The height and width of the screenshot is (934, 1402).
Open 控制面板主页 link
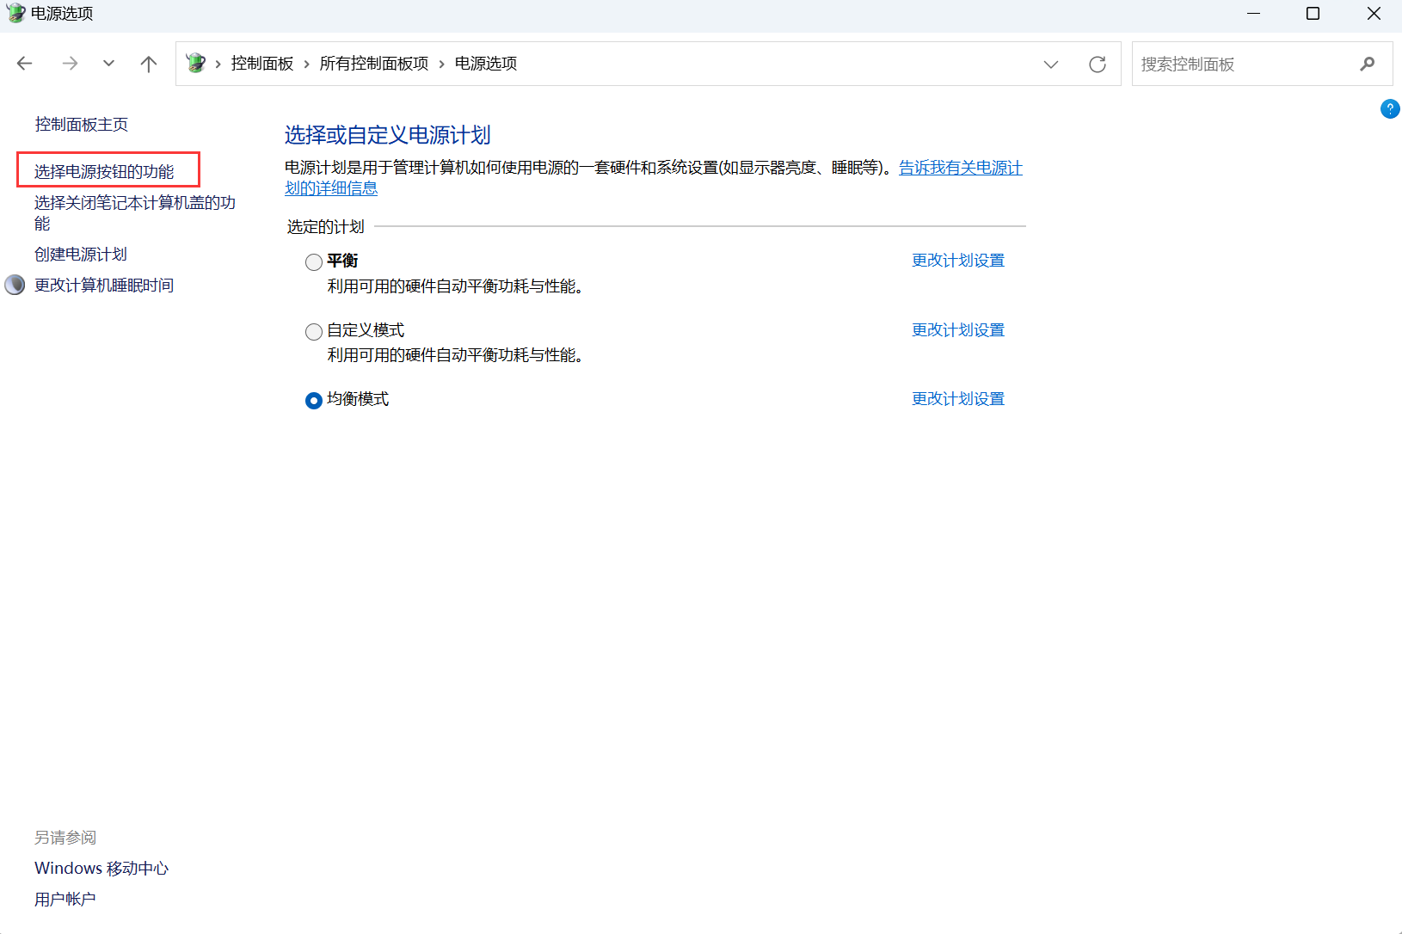[x=82, y=125]
